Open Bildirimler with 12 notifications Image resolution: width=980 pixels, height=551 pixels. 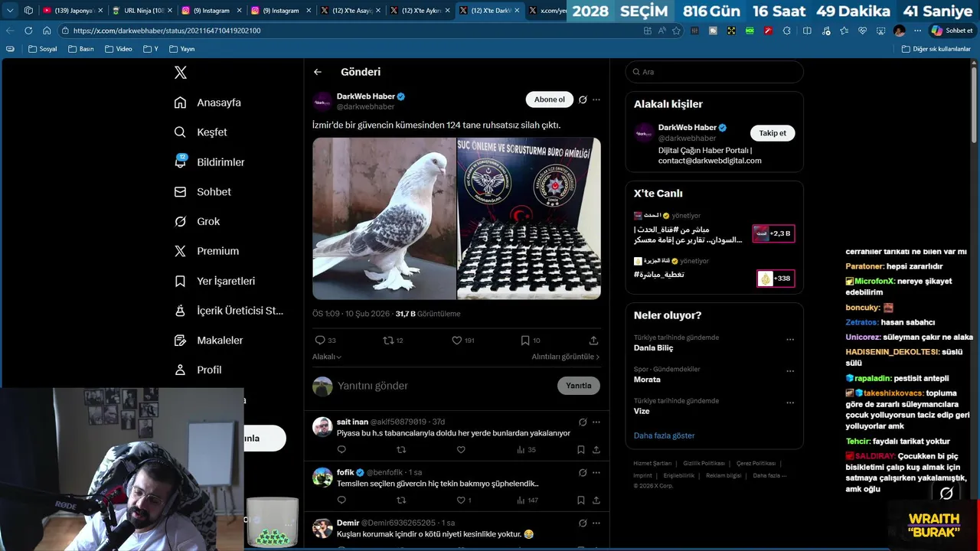click(210, 162)
